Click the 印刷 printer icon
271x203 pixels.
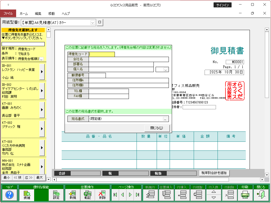[245, 195]
